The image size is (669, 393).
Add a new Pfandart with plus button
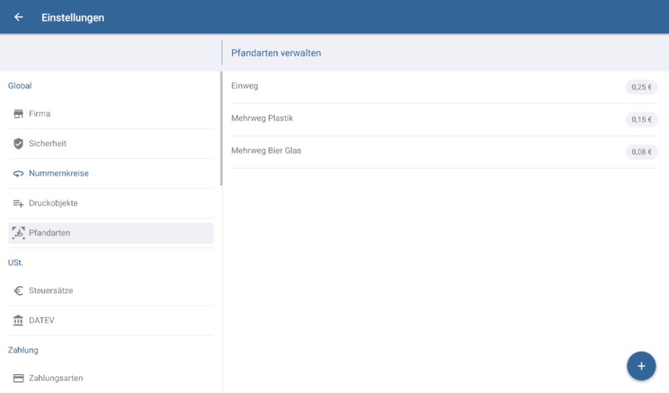click(x=641, y=366)
